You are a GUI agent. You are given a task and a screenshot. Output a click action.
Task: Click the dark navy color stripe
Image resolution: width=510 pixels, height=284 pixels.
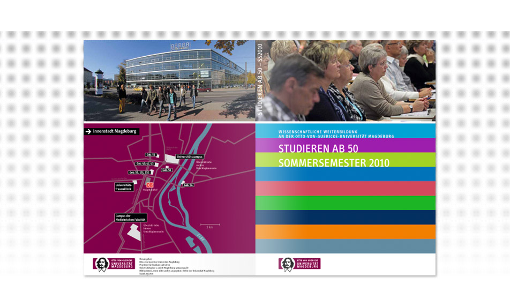(x=345, y=217)
